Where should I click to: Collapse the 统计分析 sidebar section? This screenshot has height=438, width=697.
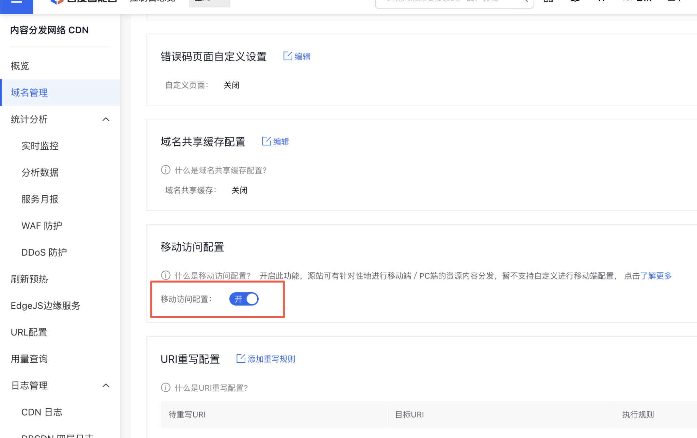106,119
